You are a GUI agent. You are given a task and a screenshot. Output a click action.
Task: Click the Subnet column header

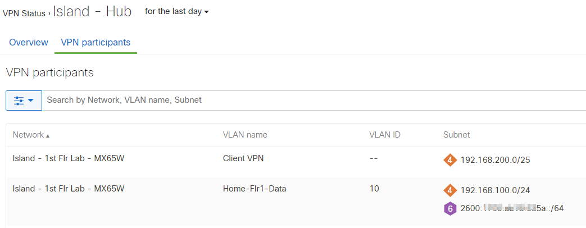456,135
